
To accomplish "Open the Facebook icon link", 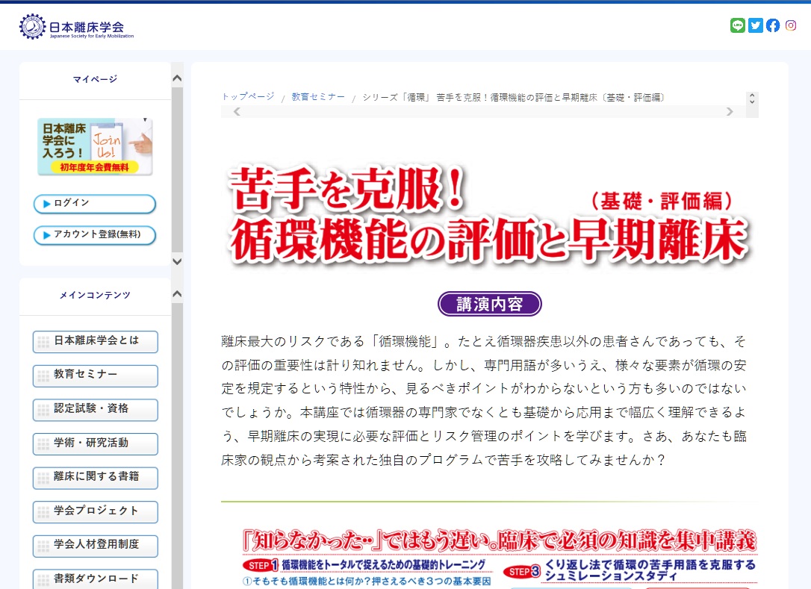I will point(773,25).
